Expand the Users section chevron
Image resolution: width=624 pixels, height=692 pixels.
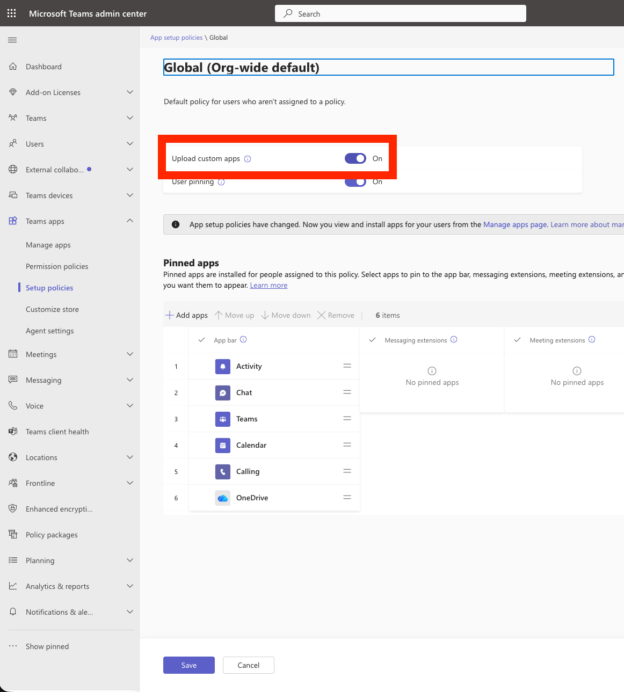tap(130, 144)
